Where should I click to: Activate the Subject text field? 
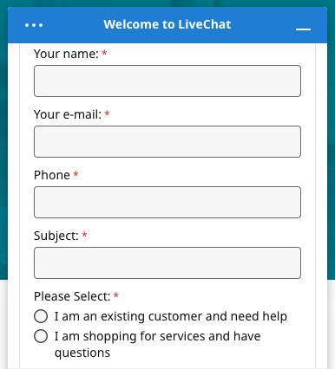pos(167,262)
